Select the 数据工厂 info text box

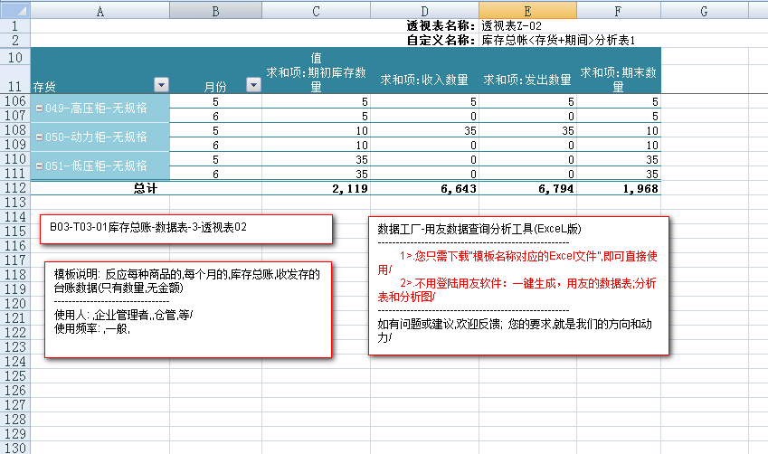(x=518, y=285)
